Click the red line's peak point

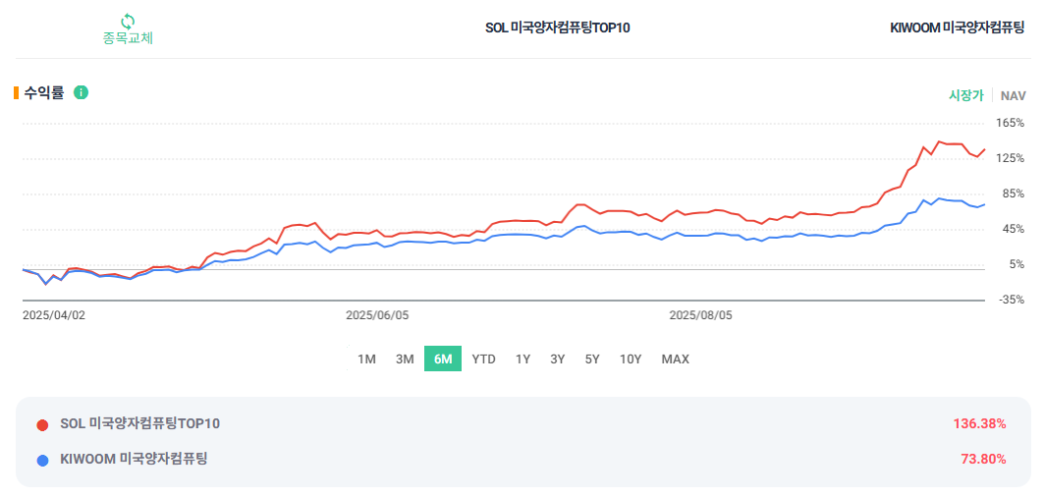[939, 141]
